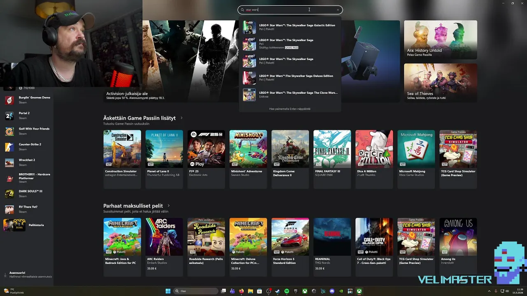Open the Sea of Thieves promo tile
Screen dimensions: 527x296
(441, 83)
